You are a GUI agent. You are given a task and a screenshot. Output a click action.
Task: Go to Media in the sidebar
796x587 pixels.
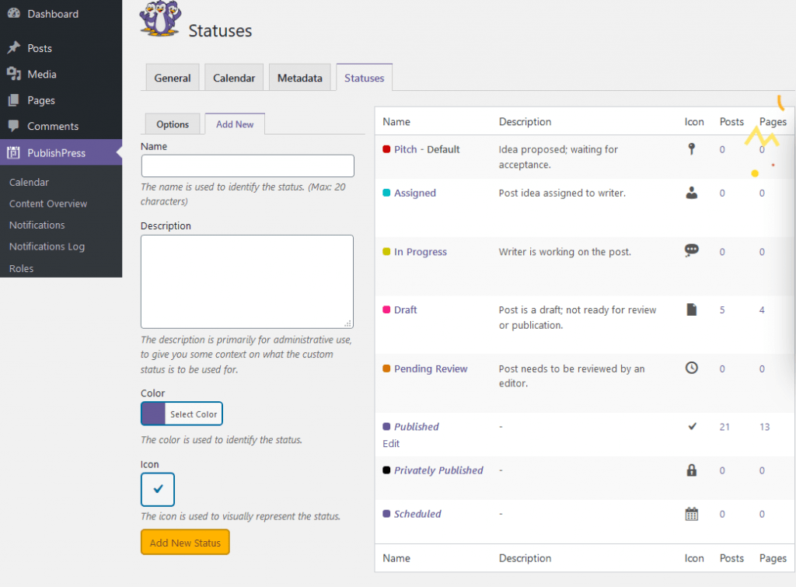point(42,75)
